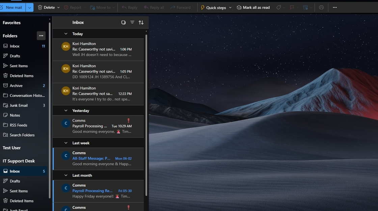Click the KH avatar on the 12:33 PM email
378x211 pixels.
tap(65, 91)
